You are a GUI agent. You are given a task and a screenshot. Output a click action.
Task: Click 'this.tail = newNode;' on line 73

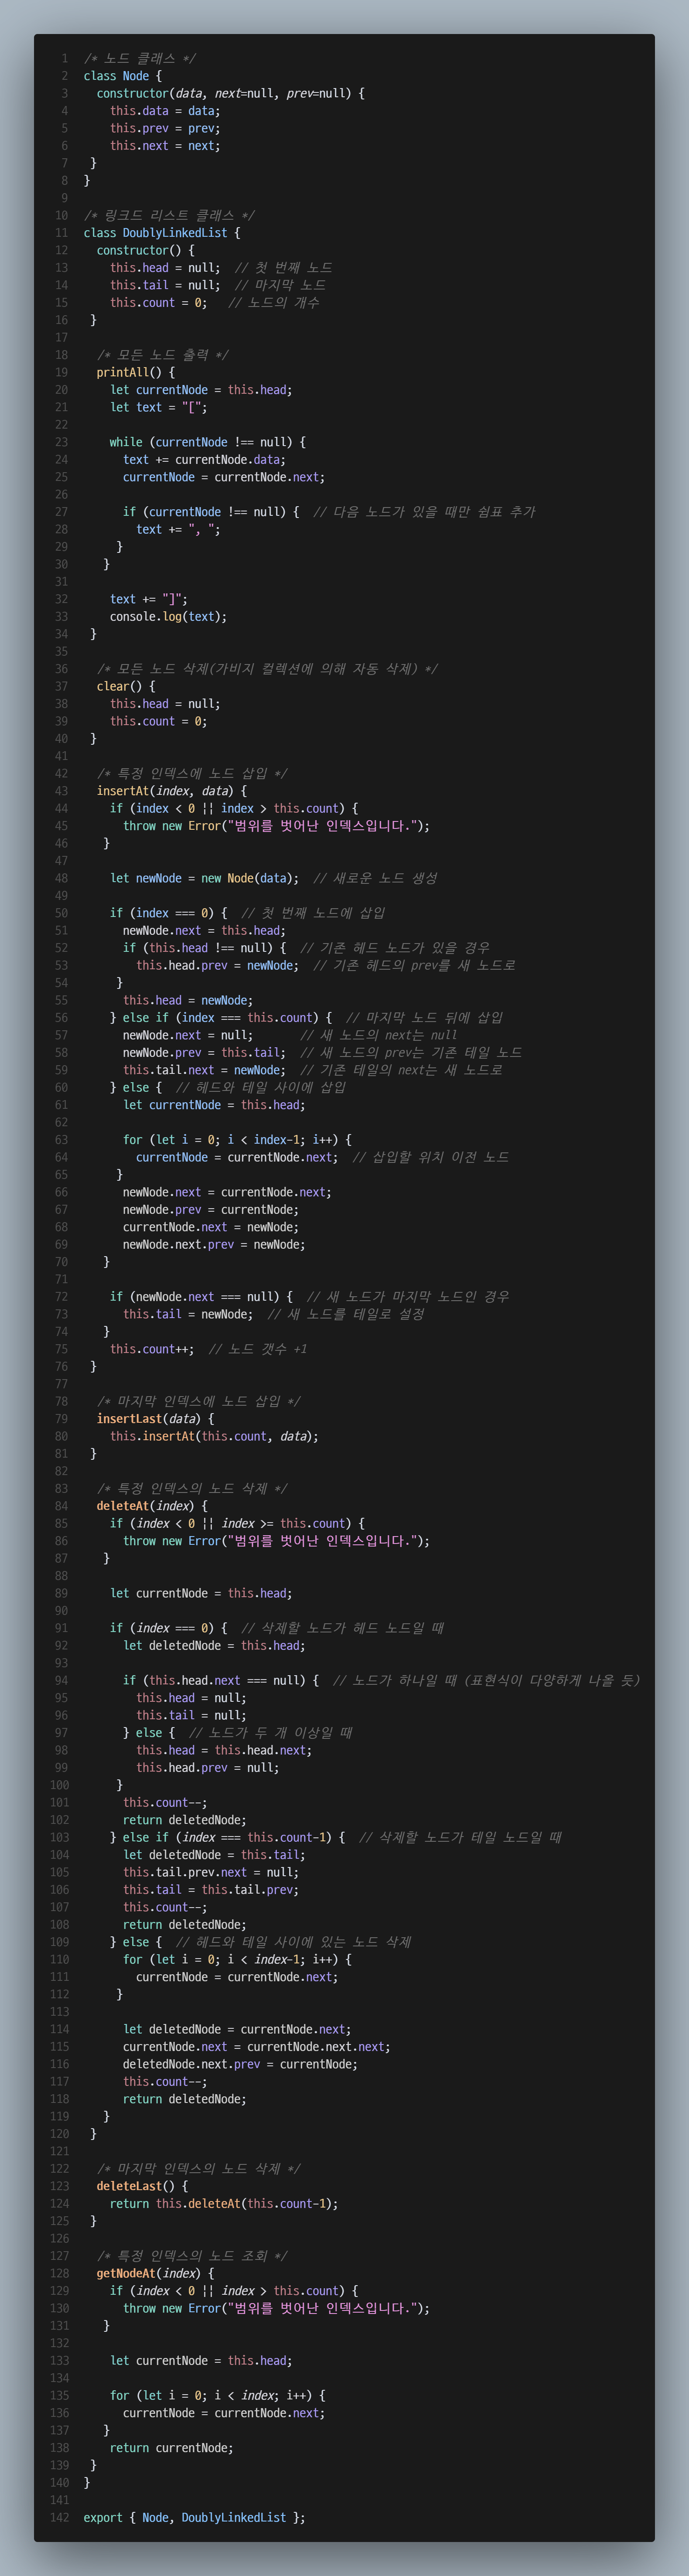[x=188, y=1314]
